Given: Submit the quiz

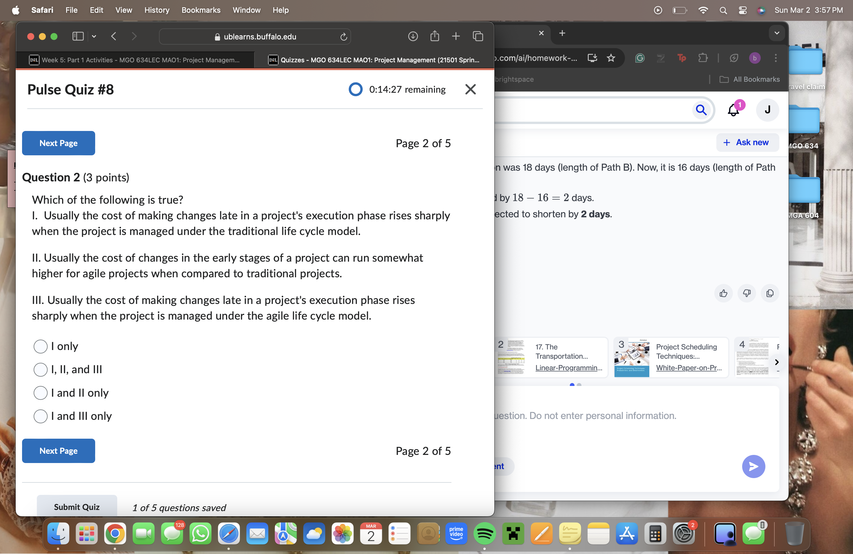Looking at the screenshot, I should 76,506.
